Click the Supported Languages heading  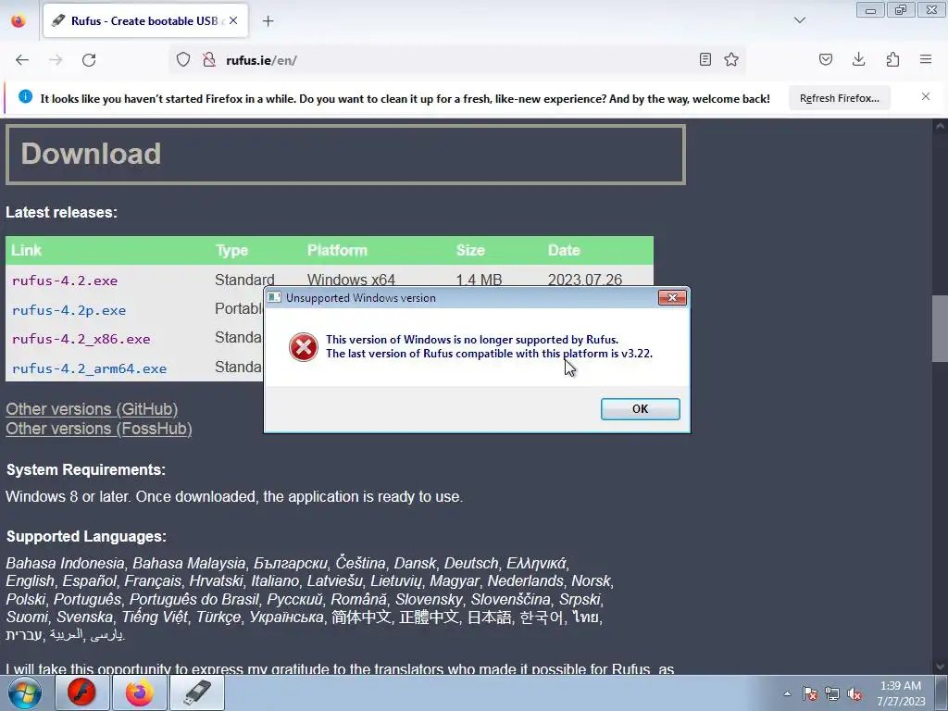click(x=86, y=536)
